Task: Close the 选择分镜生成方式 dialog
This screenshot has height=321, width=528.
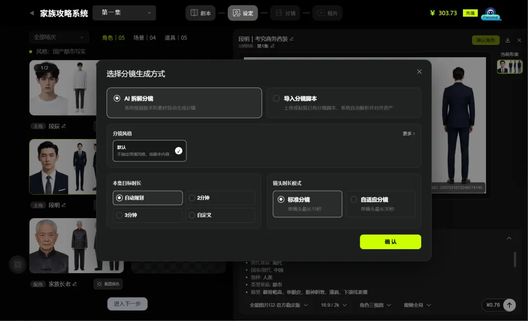Action: [419, 71]
